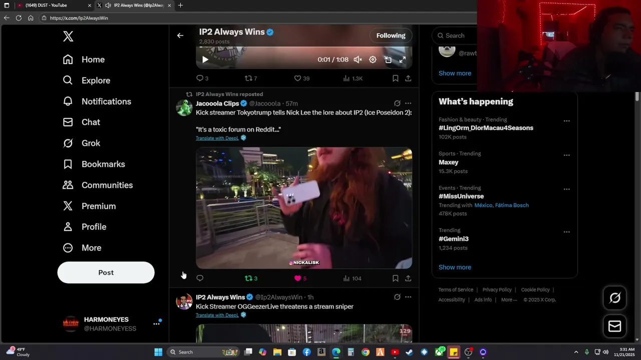Toggle picture-in-picture on top video
Image resolution: width=641 pixels, height=360 pixels.
(388, 59)
